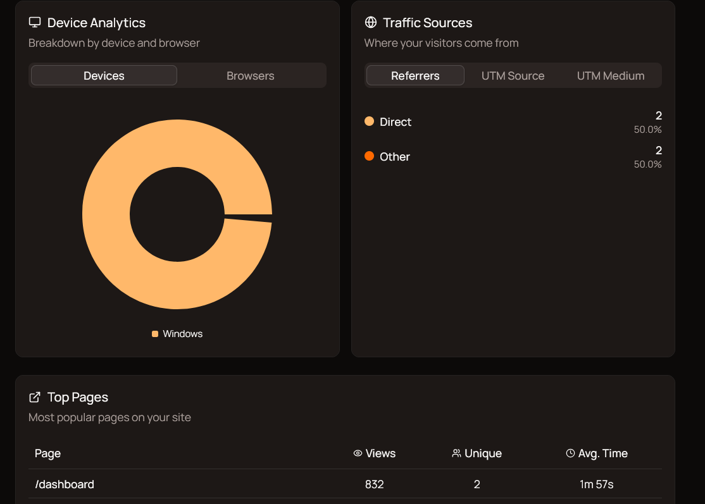Click the Page column header
The image size is (705, 504).
click(47, 453)
